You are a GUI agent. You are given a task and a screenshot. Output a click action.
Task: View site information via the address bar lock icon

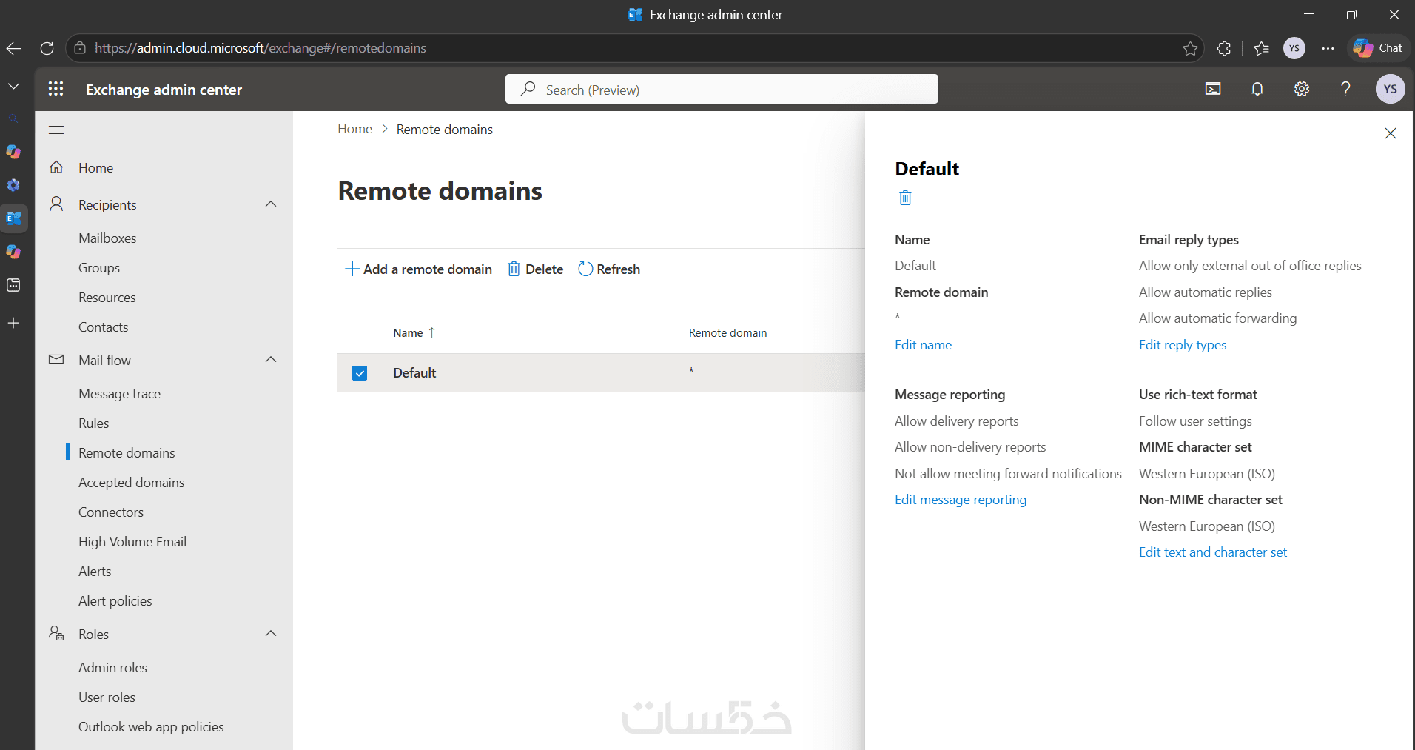(x=80, y=48)
